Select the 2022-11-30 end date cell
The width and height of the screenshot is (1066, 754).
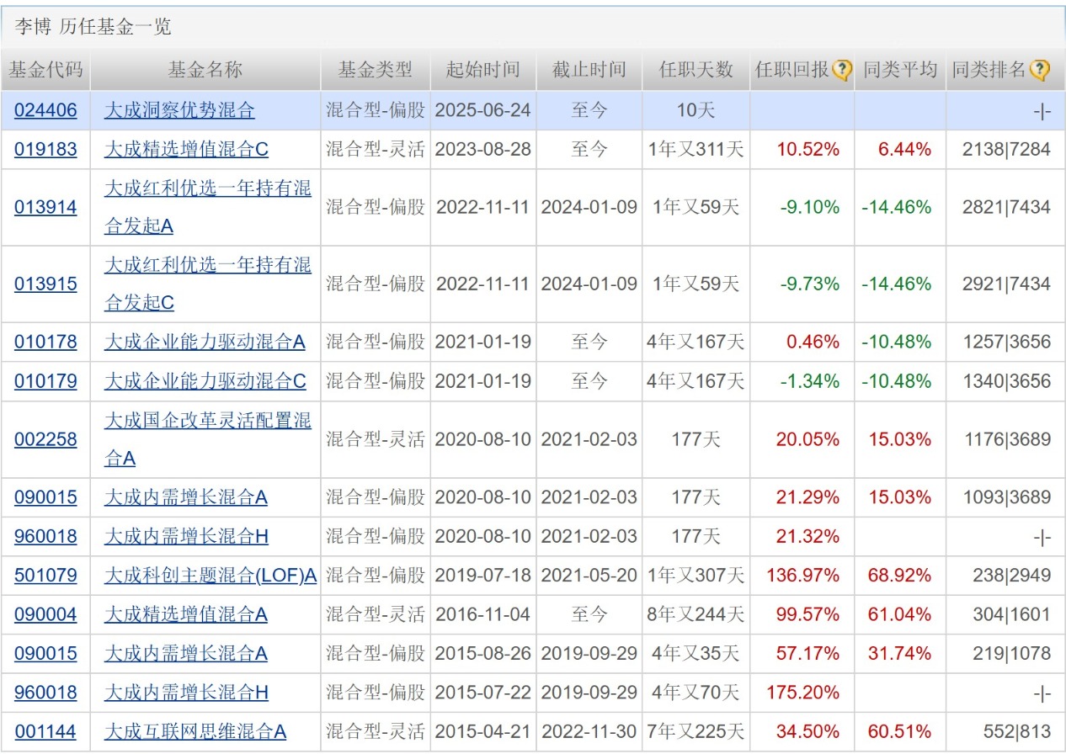click(x=589, y=732)
